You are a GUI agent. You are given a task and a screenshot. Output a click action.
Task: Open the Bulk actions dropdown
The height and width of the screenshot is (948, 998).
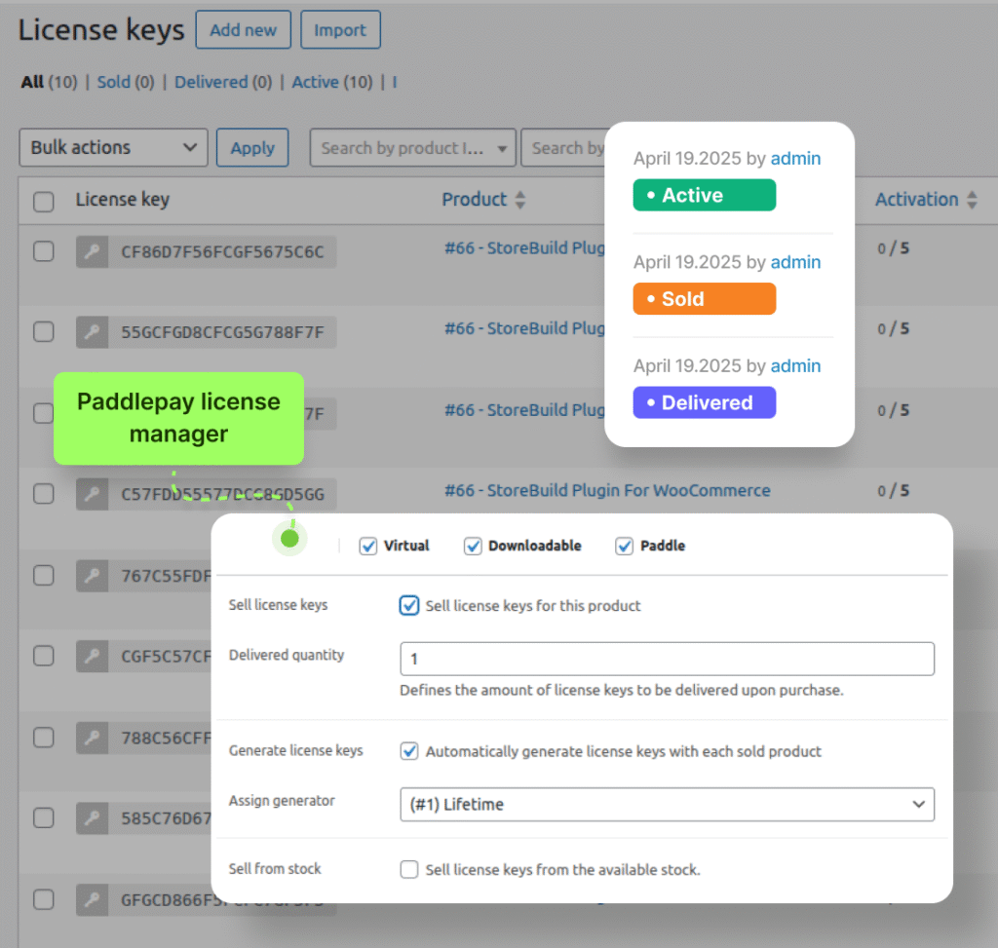[113, 148]
